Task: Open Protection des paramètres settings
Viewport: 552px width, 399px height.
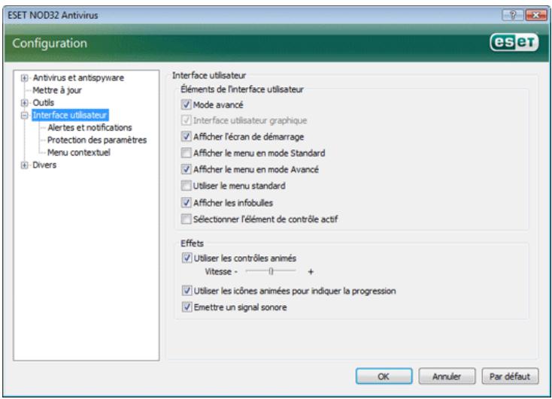Action: point(97,140)
